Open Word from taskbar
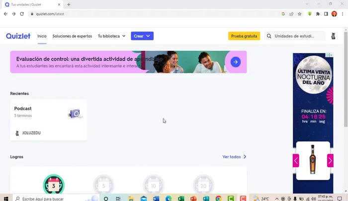 click(x=156, y=199)
